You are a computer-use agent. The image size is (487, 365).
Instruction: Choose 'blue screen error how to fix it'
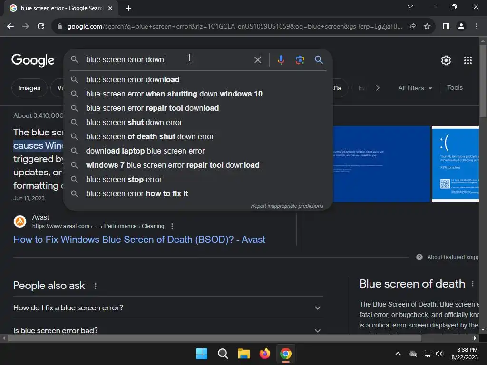click(x=198, y=194)
